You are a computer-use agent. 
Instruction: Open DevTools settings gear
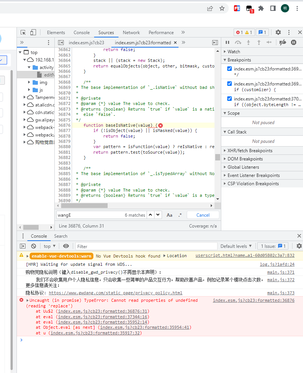[278, 32]
